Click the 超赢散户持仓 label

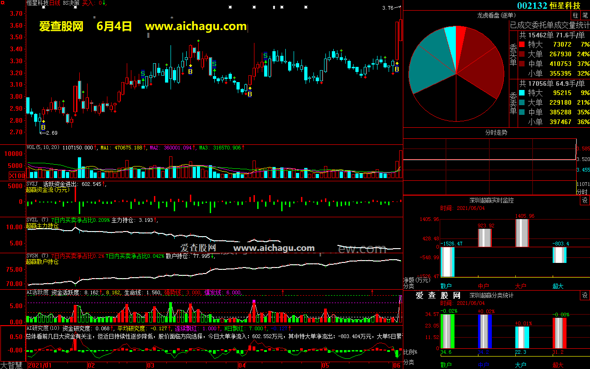(42, 262)
